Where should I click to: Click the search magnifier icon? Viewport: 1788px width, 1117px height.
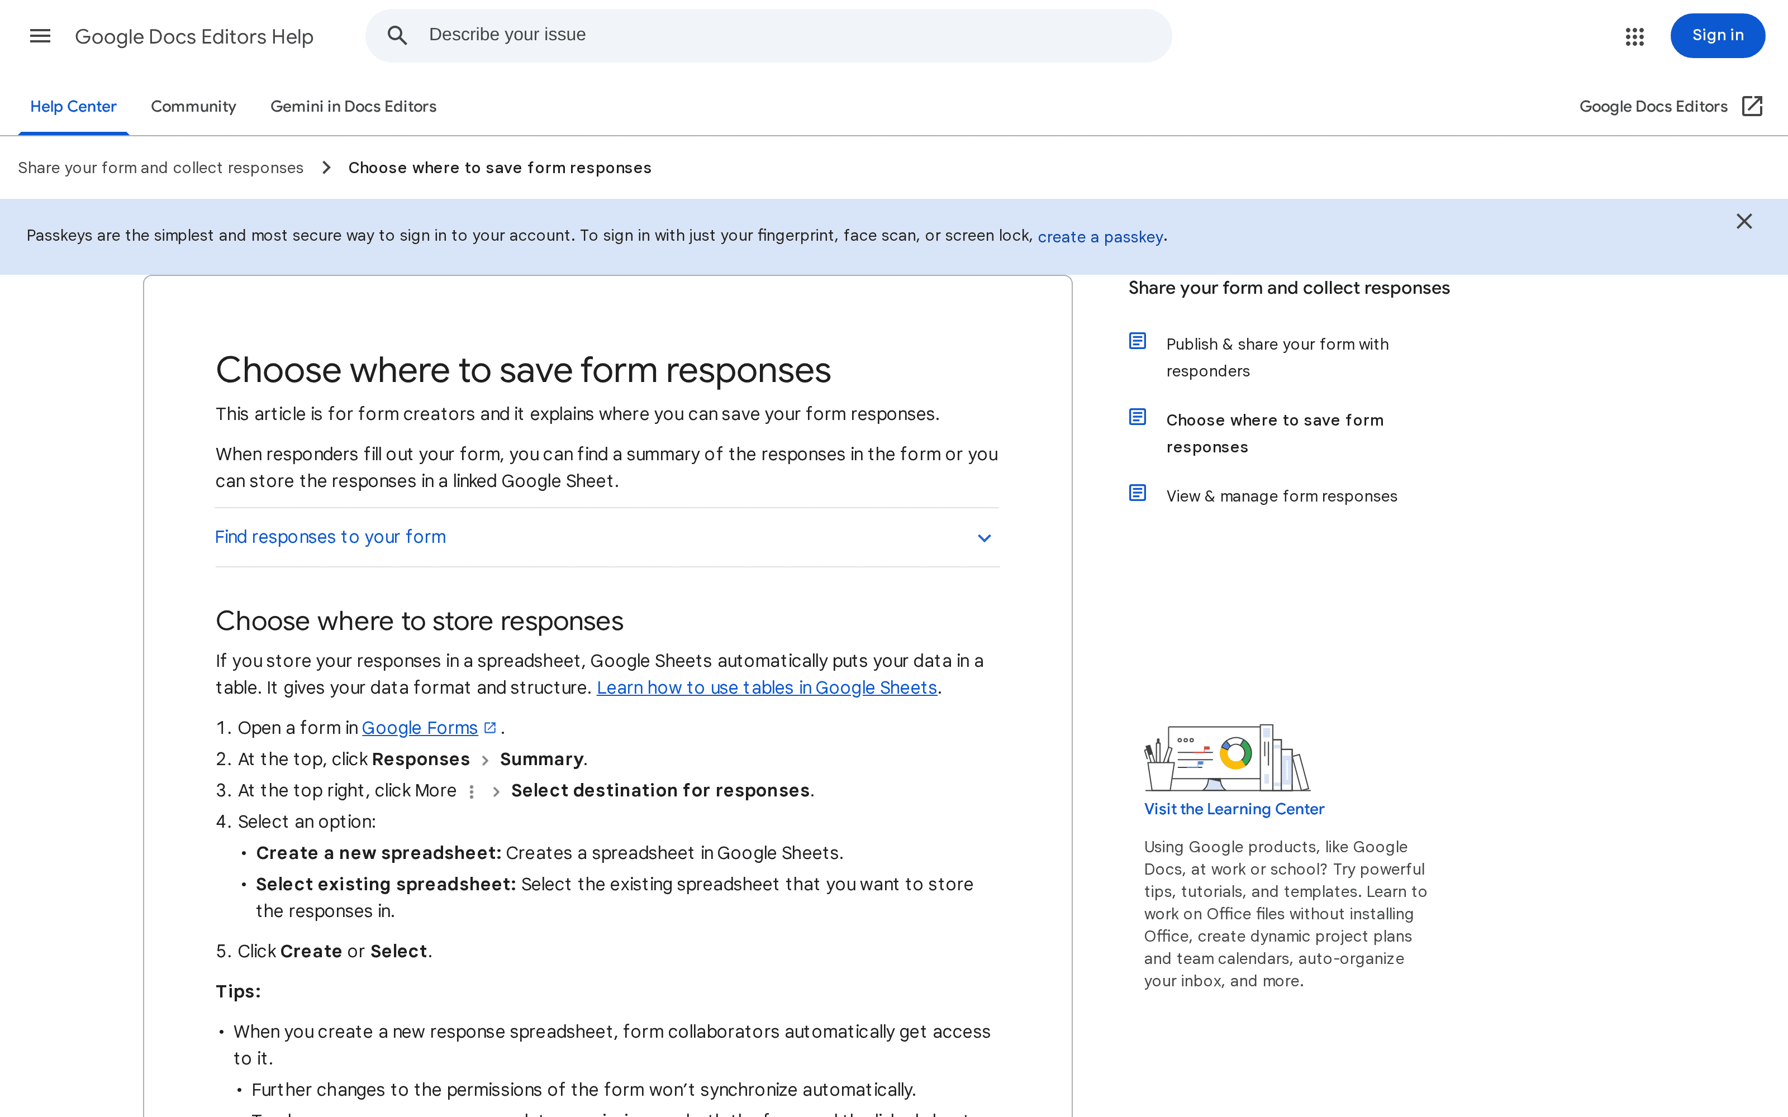point(397,35)
